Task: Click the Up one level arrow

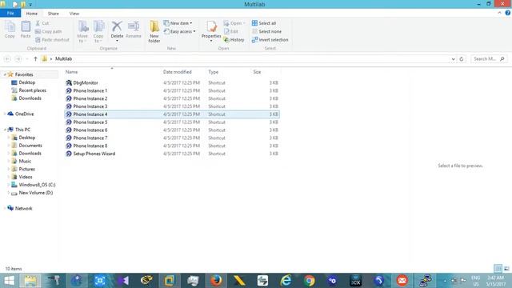Action: 35,58
